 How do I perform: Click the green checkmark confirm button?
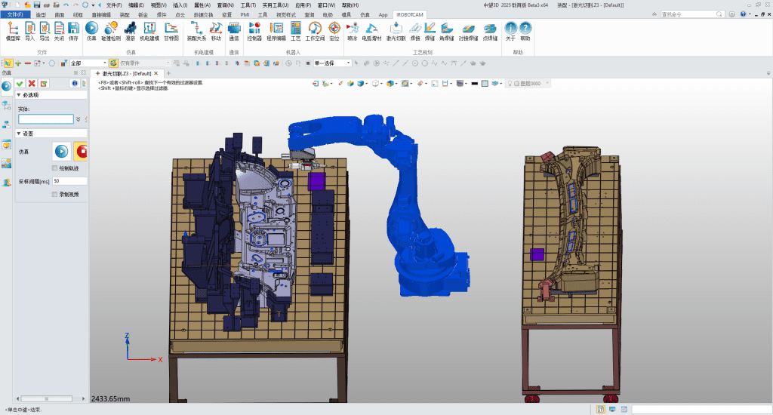click(x=20, y=83)
